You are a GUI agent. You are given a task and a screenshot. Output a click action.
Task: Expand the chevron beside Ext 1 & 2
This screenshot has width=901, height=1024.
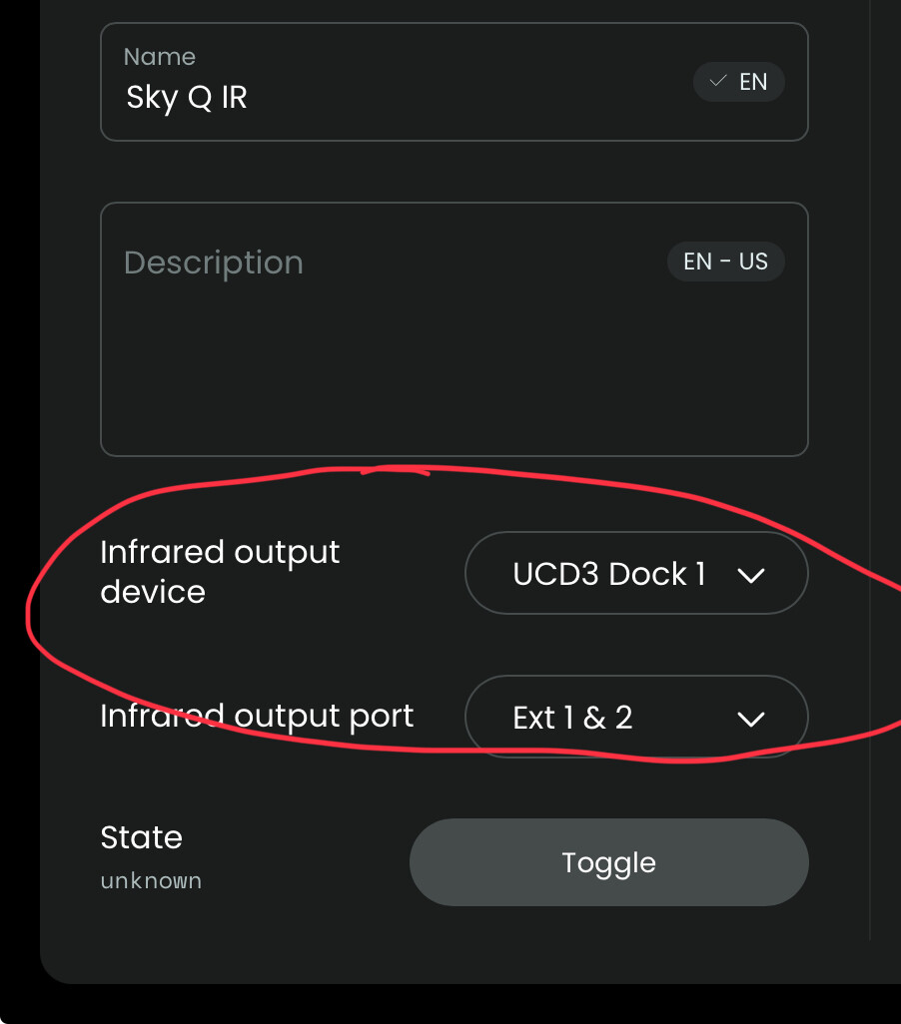click(750, 719)
